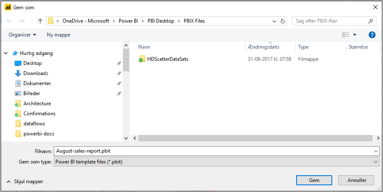The height and width of the screenshot is (192, 383).
Task: Sort by Navn column header
Action: [x=144, y=47]
